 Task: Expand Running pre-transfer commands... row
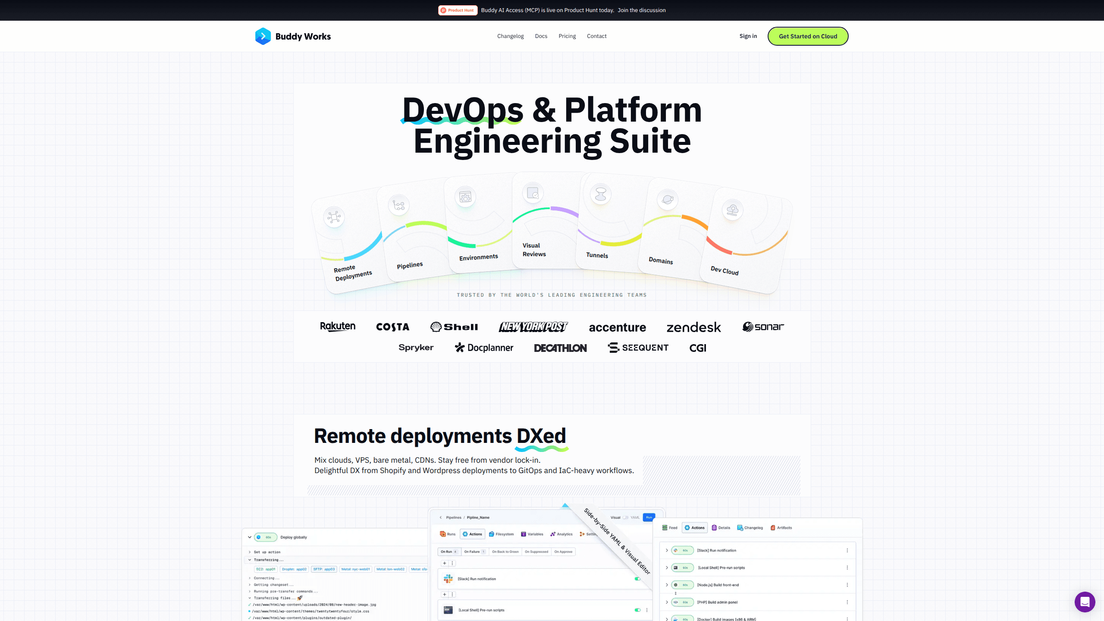pyautogui.click(x=249, y=591)
